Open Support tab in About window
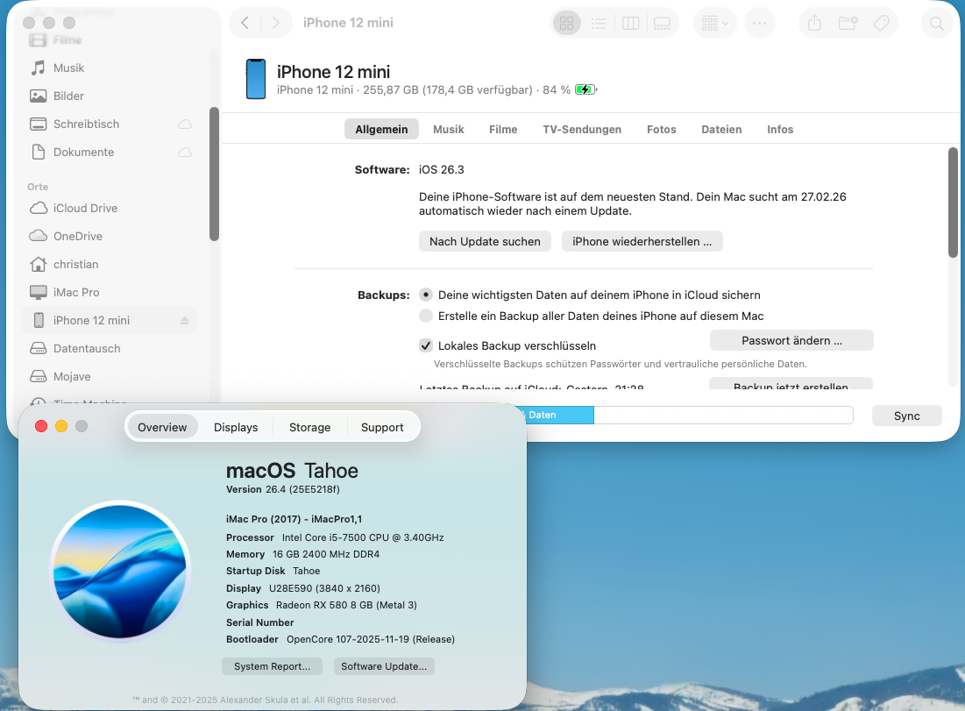 [382, 427]
